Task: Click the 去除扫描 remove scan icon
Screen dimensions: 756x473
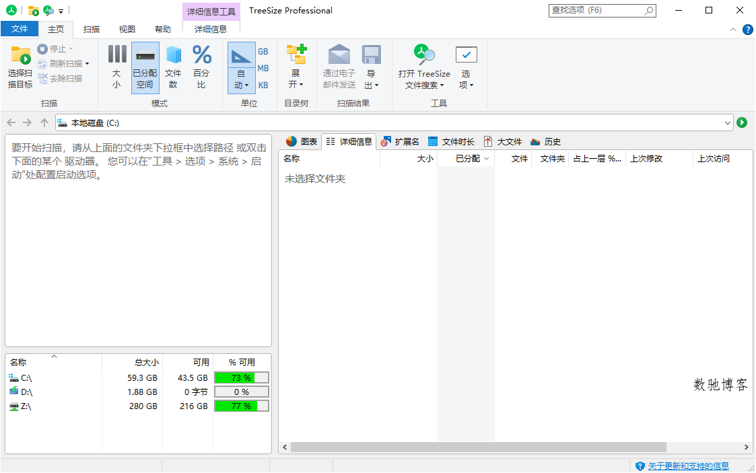Action: pyautogui.click(x=43, y=78)
